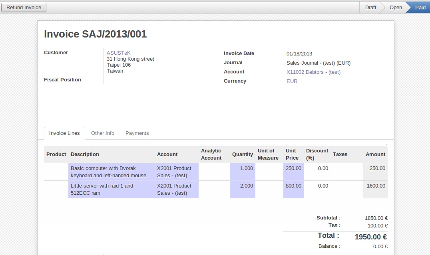430x255 pixels.
Task: Click the Account column header
Action: coord(167,154)
